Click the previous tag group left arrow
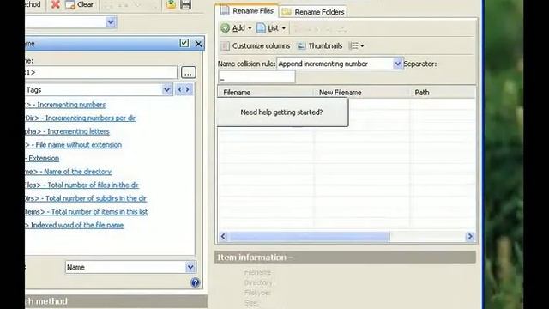The width and height of the screenshot is (549, 309). [x=179, y=89]
